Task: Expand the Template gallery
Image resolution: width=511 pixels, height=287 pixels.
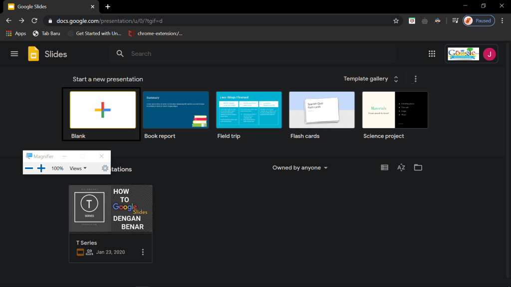Action: (x=370, y=79)
